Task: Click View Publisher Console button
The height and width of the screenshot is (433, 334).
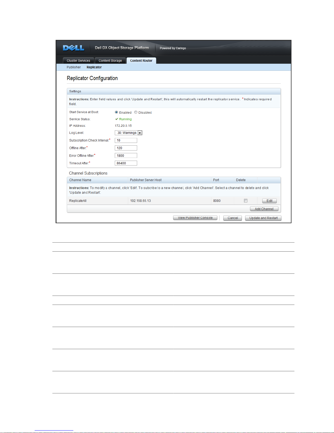Action: pos(195,218)
